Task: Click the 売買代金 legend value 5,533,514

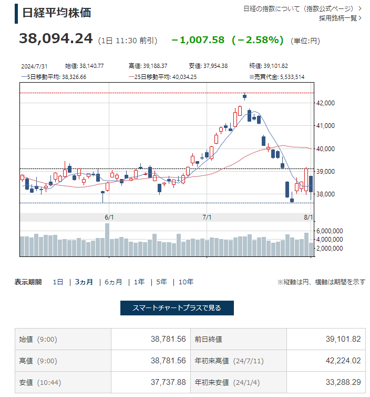Action: coord(292,77)
